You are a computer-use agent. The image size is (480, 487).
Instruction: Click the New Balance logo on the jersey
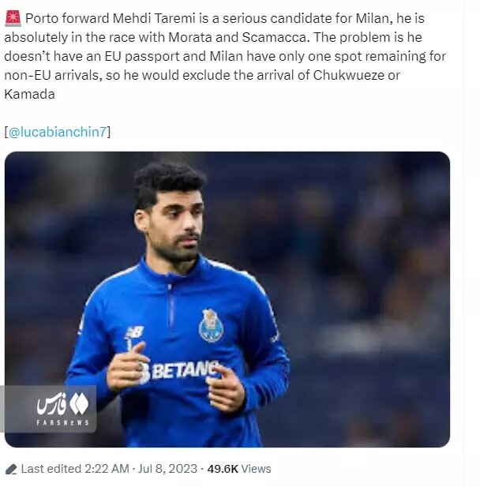[x=133, y=333]
